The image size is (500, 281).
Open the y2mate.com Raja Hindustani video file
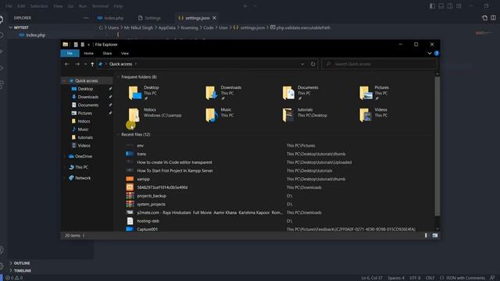[209, 212]
